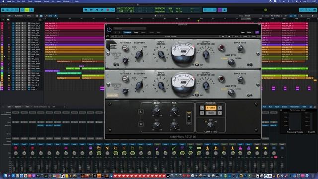318x179 pixels.
Task: Toggle upper unit Auto Hold OFF button
Action: [x=125, y=48]
